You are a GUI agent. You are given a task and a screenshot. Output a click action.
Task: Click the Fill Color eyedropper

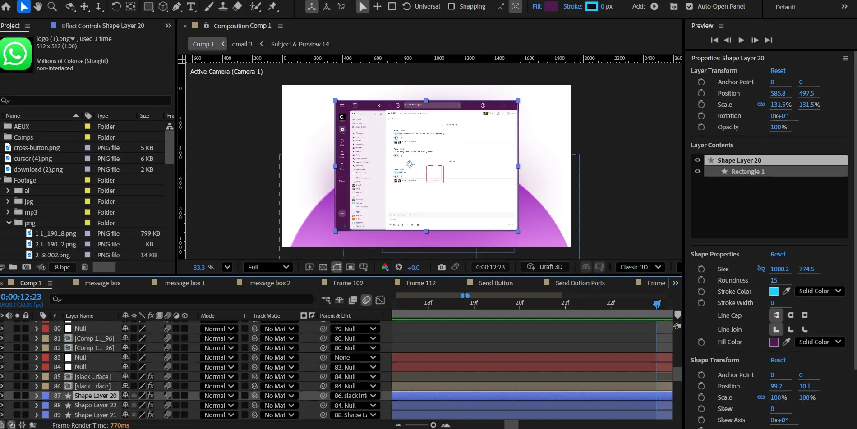tap(786, 342)
